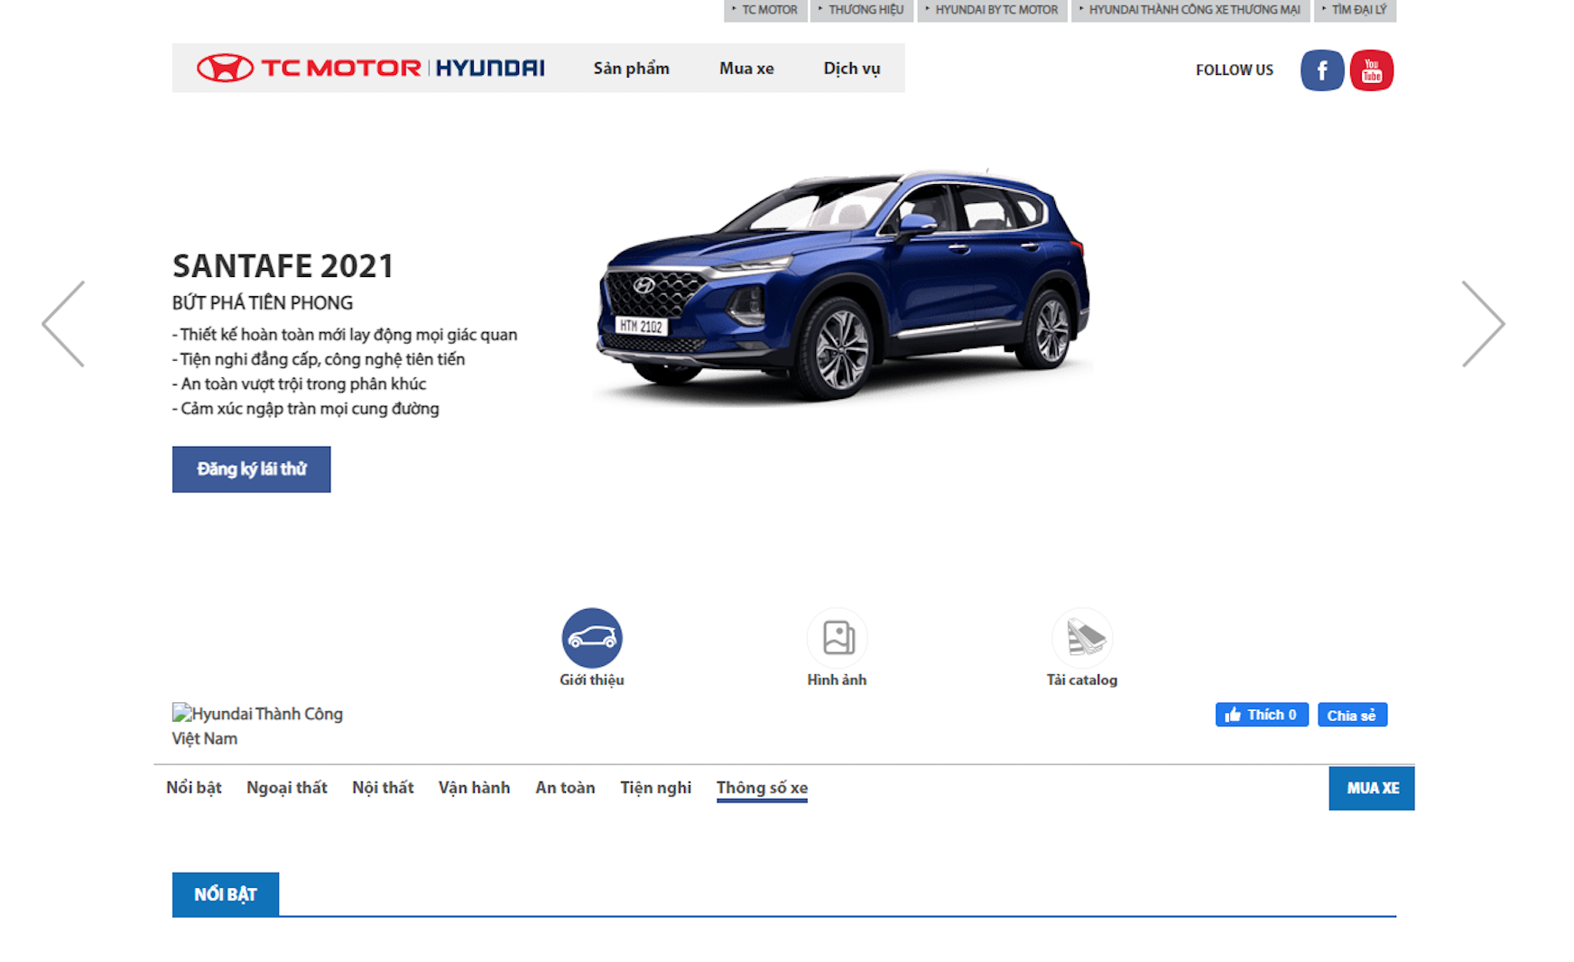Go to next slide with right arrow

click(x=1483, y=323)
